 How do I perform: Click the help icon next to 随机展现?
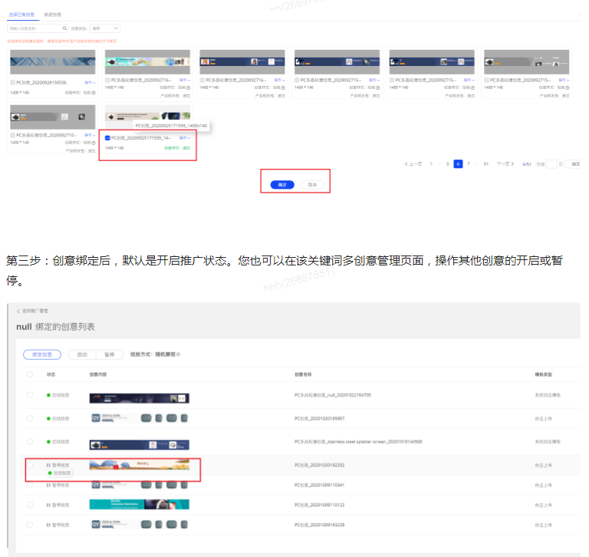[179, 354]
